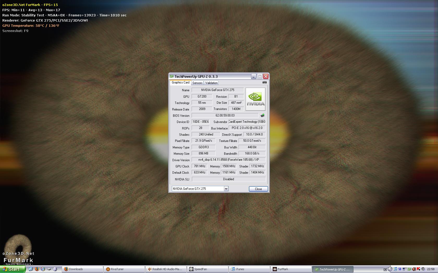
Task: Click the BIOS save chip icon
Action: pyautogui.click(x=262, y=115)
